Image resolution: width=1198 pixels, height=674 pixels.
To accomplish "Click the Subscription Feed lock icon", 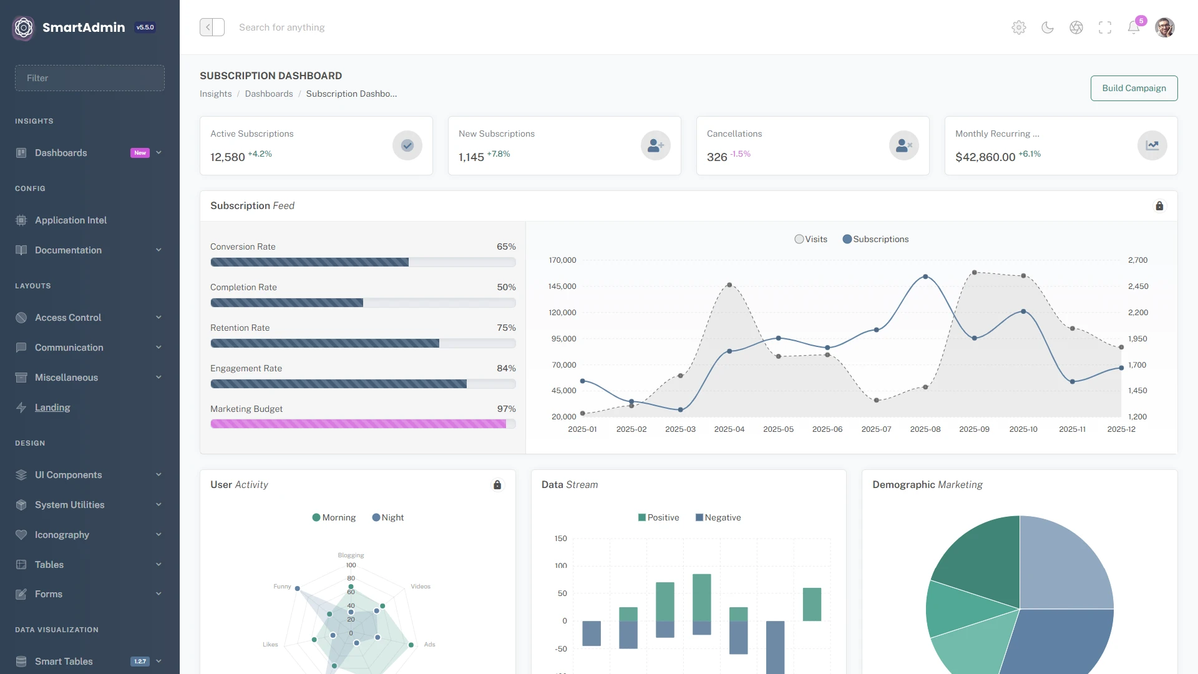I will point(1159,206).
